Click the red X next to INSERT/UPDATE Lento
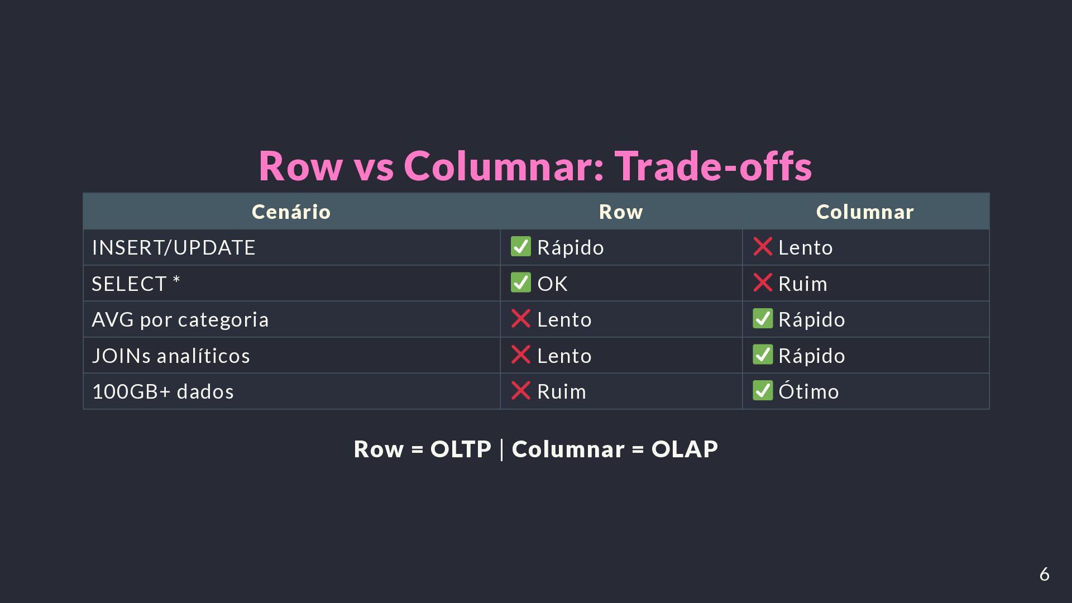Viewport: 1072px width, 603px height. [x=762, y=246]
